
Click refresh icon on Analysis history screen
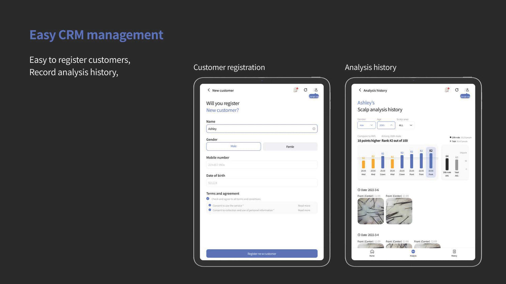[x=457, y=90]
